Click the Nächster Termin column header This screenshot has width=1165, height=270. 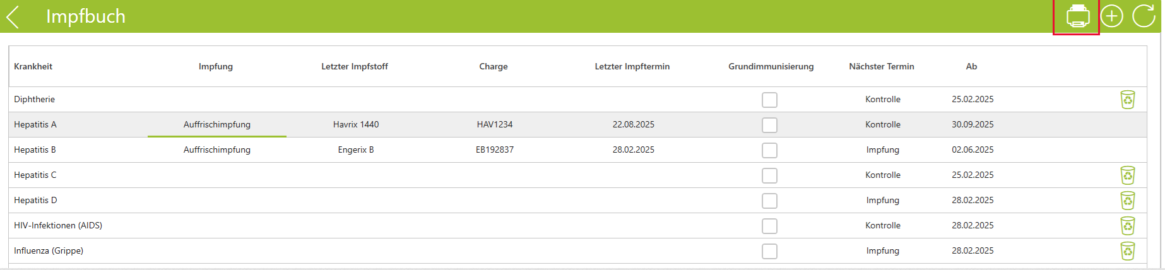(x=882, y=66)
